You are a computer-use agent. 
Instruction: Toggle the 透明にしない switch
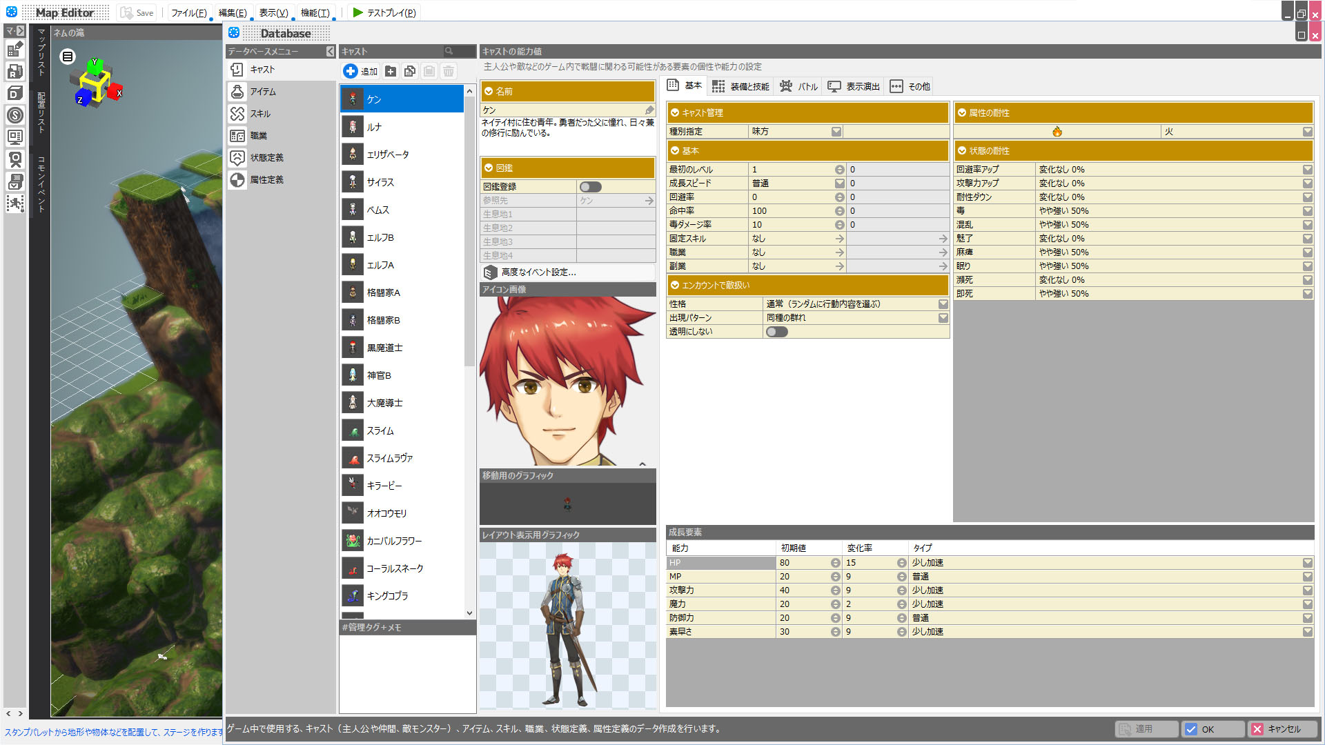[x=776, y=332]
